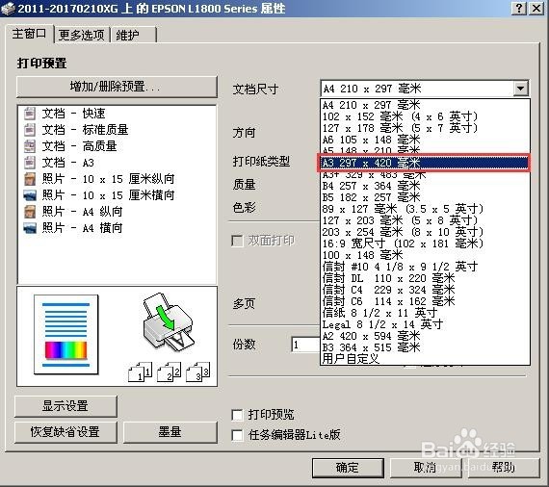Select 信封 C6 114 x 162 毫米
The width and height of the screenshot is (549, 487).
click(425, 301)
